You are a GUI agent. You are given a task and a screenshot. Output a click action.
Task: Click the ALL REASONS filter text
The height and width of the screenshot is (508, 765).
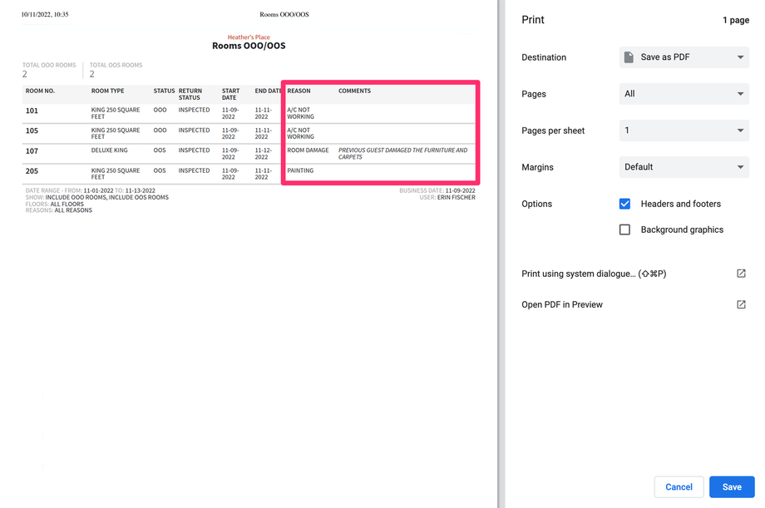73,210
